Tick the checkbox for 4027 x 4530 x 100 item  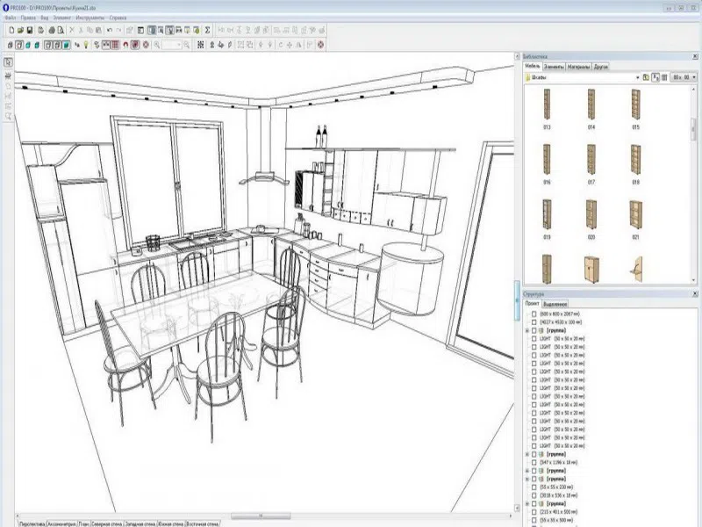(534, 321)
